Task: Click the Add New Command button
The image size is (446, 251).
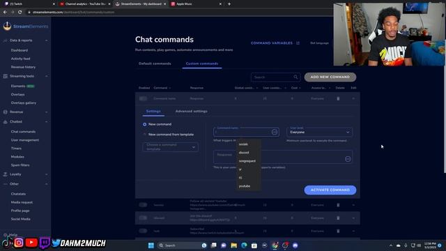Action: (330, 77)
